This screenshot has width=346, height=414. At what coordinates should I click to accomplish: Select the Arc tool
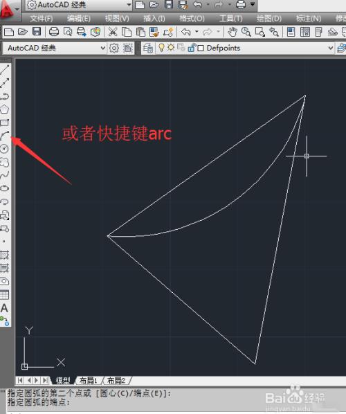pyautogui.click(x=5, y=136)
